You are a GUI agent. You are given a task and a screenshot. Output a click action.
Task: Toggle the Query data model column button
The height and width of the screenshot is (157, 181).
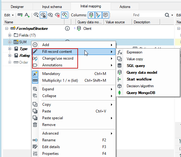pos(91,15)
